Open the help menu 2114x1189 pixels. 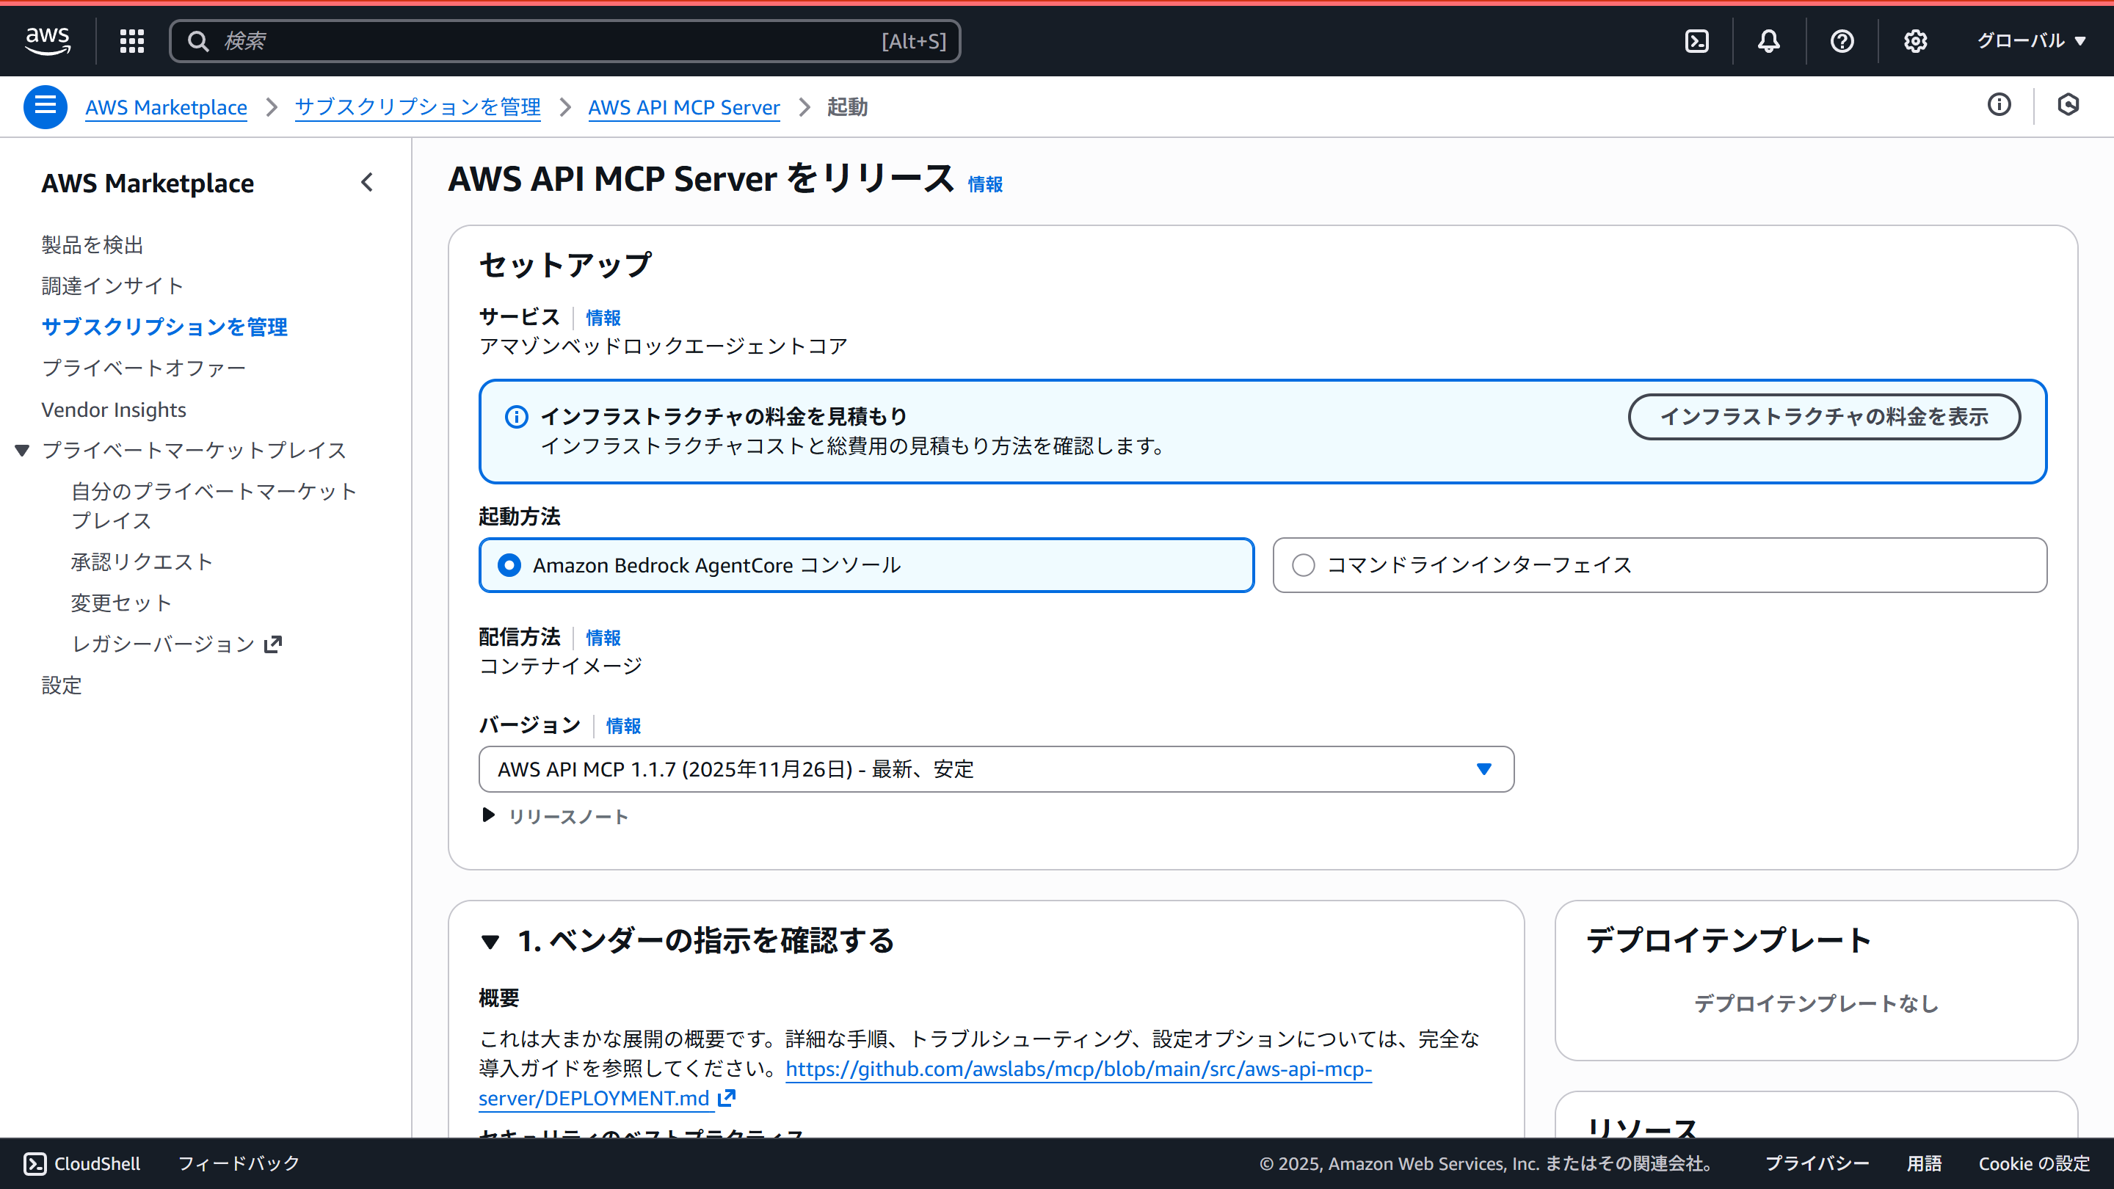[x=1842, y=40]
